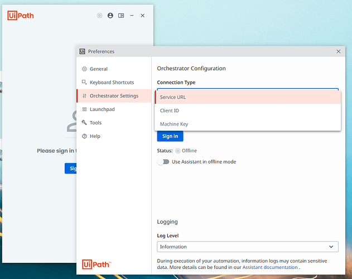352x279 pixels.
Task: Close the UiPath Assistant window
Action: point(143,16)
